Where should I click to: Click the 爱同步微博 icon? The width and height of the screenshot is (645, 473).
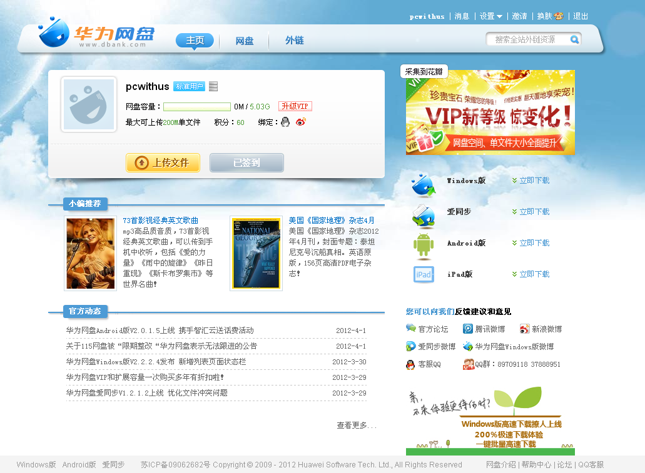coord(410,346)
